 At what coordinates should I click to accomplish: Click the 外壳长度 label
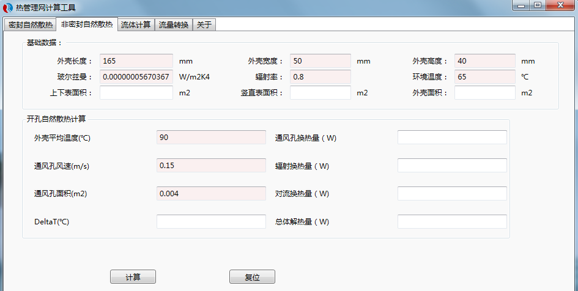[x=75, y=61]
